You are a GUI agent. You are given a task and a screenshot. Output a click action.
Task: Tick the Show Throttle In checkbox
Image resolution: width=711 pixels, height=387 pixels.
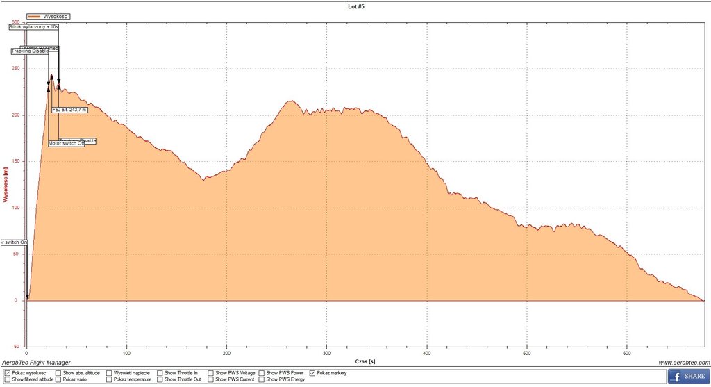[160, 373]
